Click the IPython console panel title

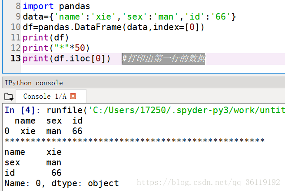(x=33, y=83)
